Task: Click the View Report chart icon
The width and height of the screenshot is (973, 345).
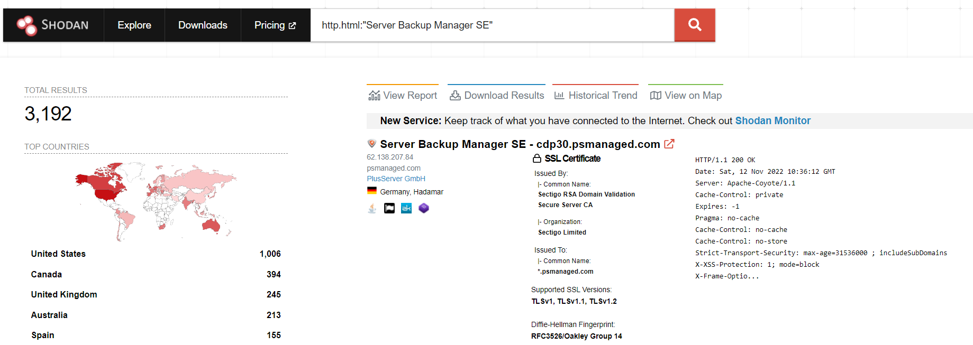Action: coord(374,96)
